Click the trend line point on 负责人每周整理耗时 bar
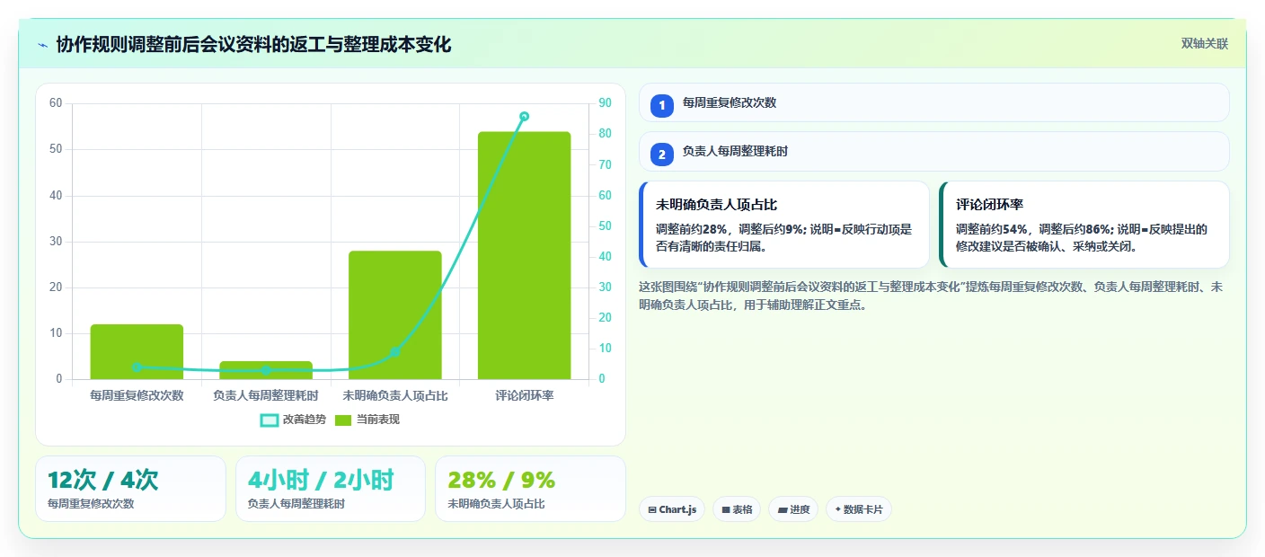1265x557 pixels. [266, 370]
